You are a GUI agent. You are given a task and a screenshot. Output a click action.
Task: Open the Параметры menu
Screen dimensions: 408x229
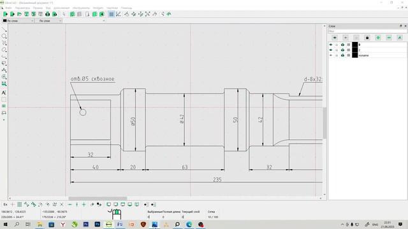pyautogui.click(x=22, y=8)
